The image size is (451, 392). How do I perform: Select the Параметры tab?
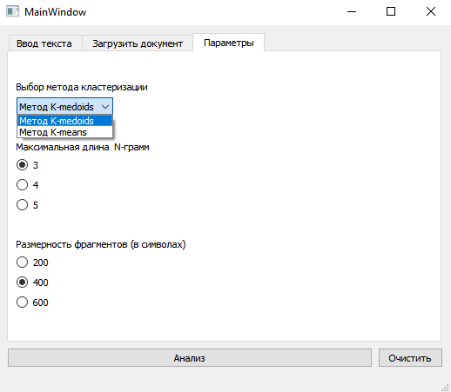[229, 43]
